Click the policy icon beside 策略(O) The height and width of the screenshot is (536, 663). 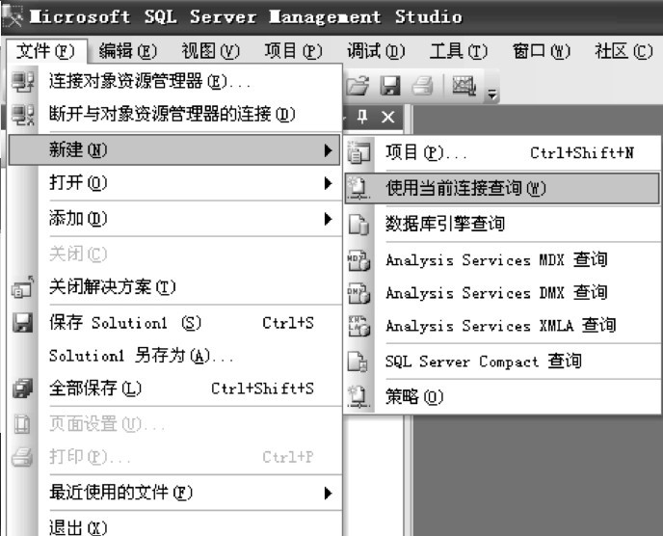point(358,397)
